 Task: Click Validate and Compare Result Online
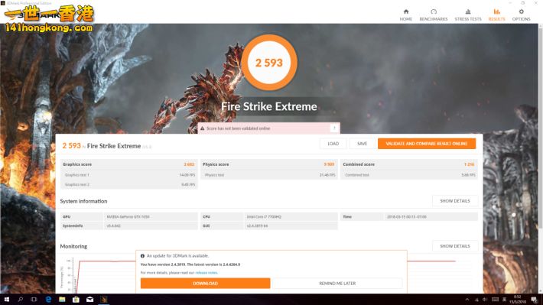427,144
